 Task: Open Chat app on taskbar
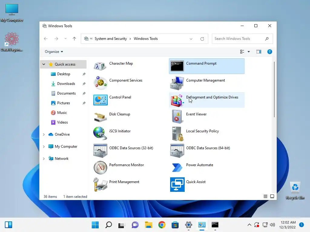135,225
